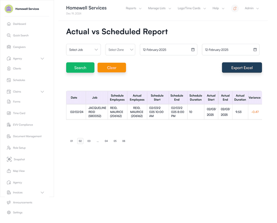Go to page 03 in pagination

tap(89, 141)
